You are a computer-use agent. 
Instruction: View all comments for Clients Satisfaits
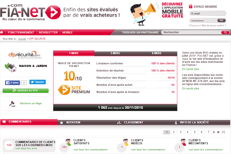tap(91, 150)
